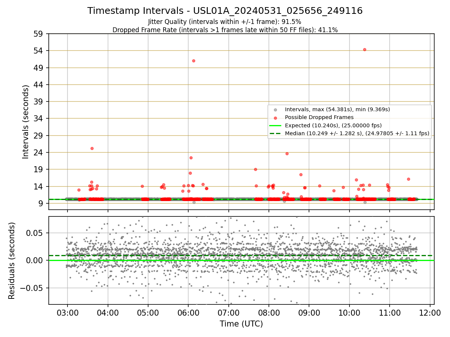Select legend entry 'Possible Dropped Frames'
This screenshot has width=450, height=337.
[319, 117]
